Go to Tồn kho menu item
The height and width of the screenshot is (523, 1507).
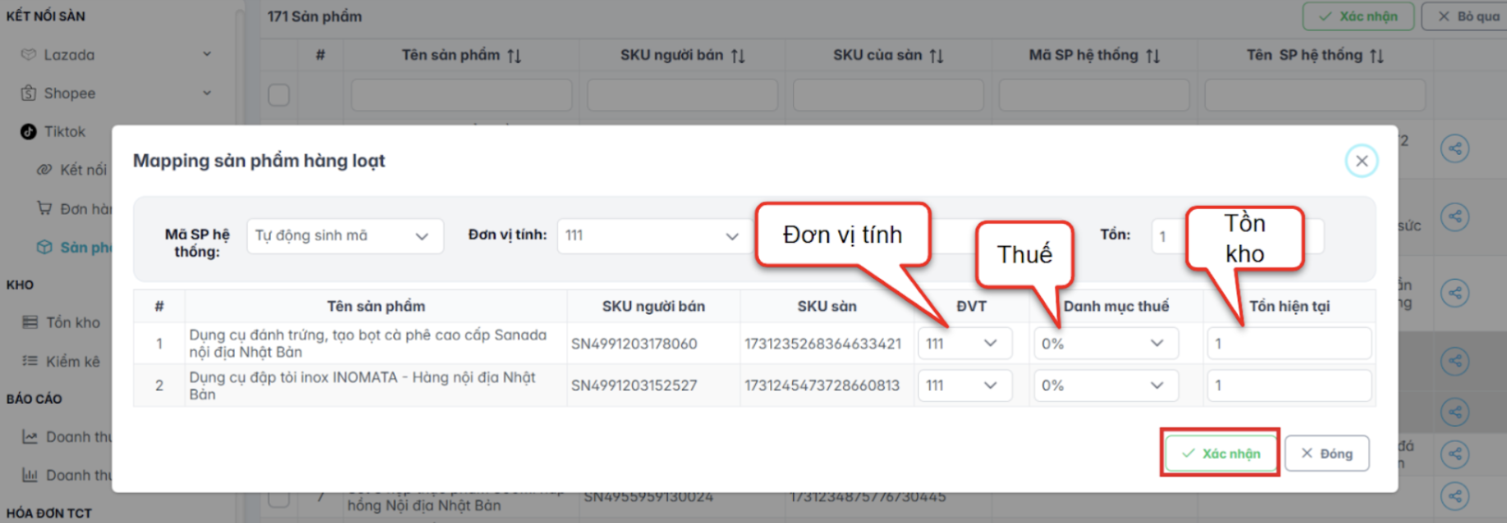tap(73, 322)
